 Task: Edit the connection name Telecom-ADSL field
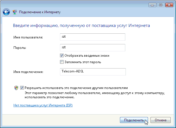coord(93,72)
